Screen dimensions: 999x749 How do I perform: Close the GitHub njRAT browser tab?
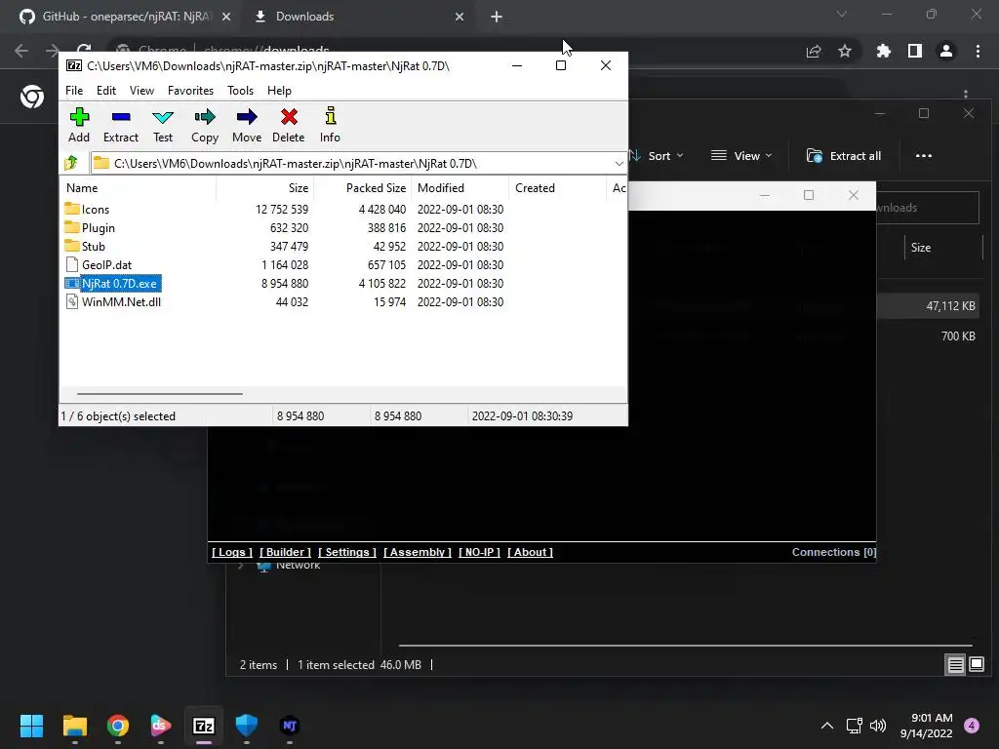click(226, 17)
